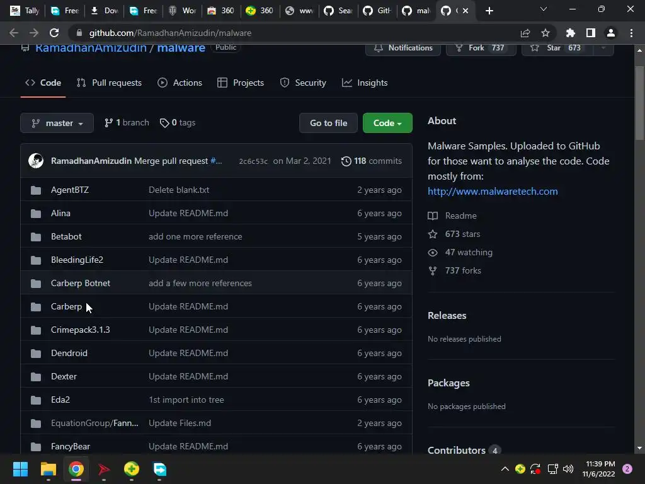Bookmark this page with star icon
The height and width of the screenshot is (484, 645).
pyautogui.click(x=545, y=33)
